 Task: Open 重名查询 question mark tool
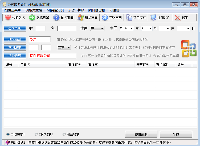56,18
